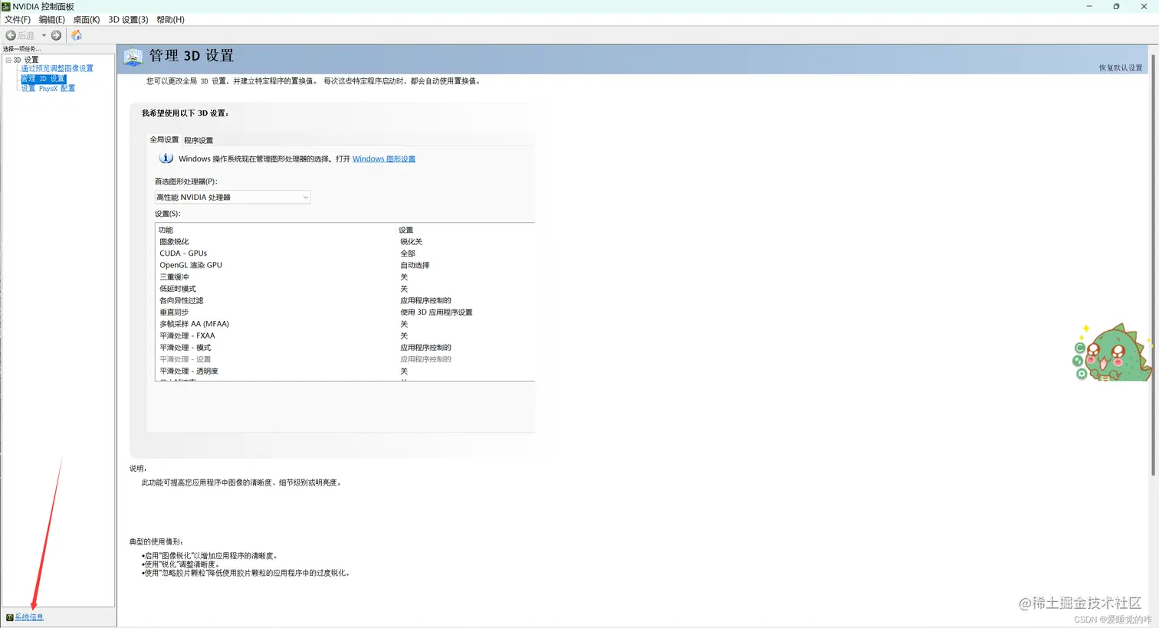Viewport: 1159px width, 628px height.
Task: Select the 垂直同步 row
Action: pyautogui.click(x=345, y=312)
